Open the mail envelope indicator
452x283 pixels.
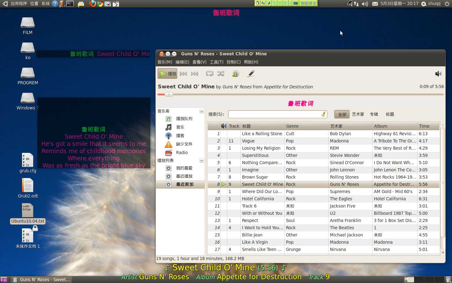(375, 4)
